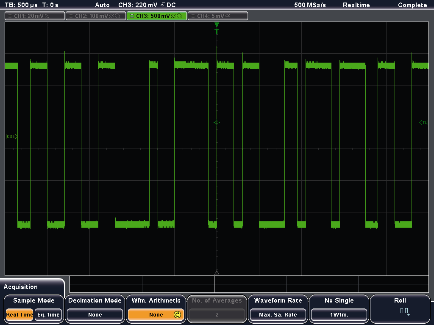
Task: Click the yellow circular icon in Wfm. Arithmetic
Action: point(177,314)
